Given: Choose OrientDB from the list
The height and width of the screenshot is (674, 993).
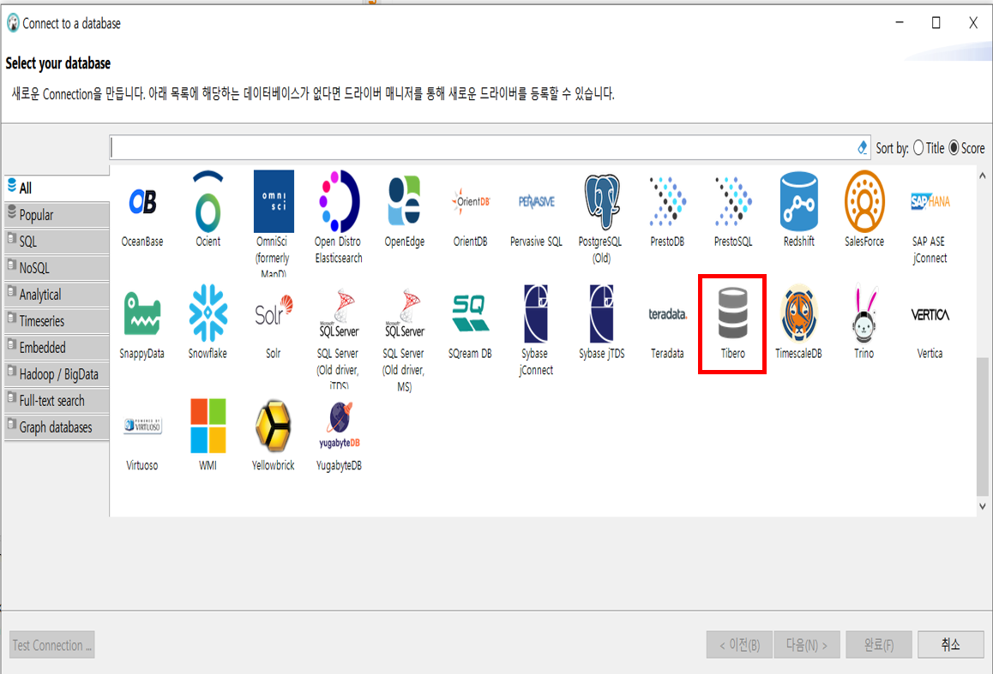Looking at the screenshot, I should pyautogui.click(x=471, y=202).
